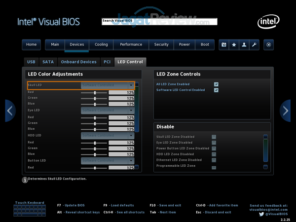The image size is (296, 222).
Task: Open the Onboard Devices tab
Action: (x=78, y=62)
